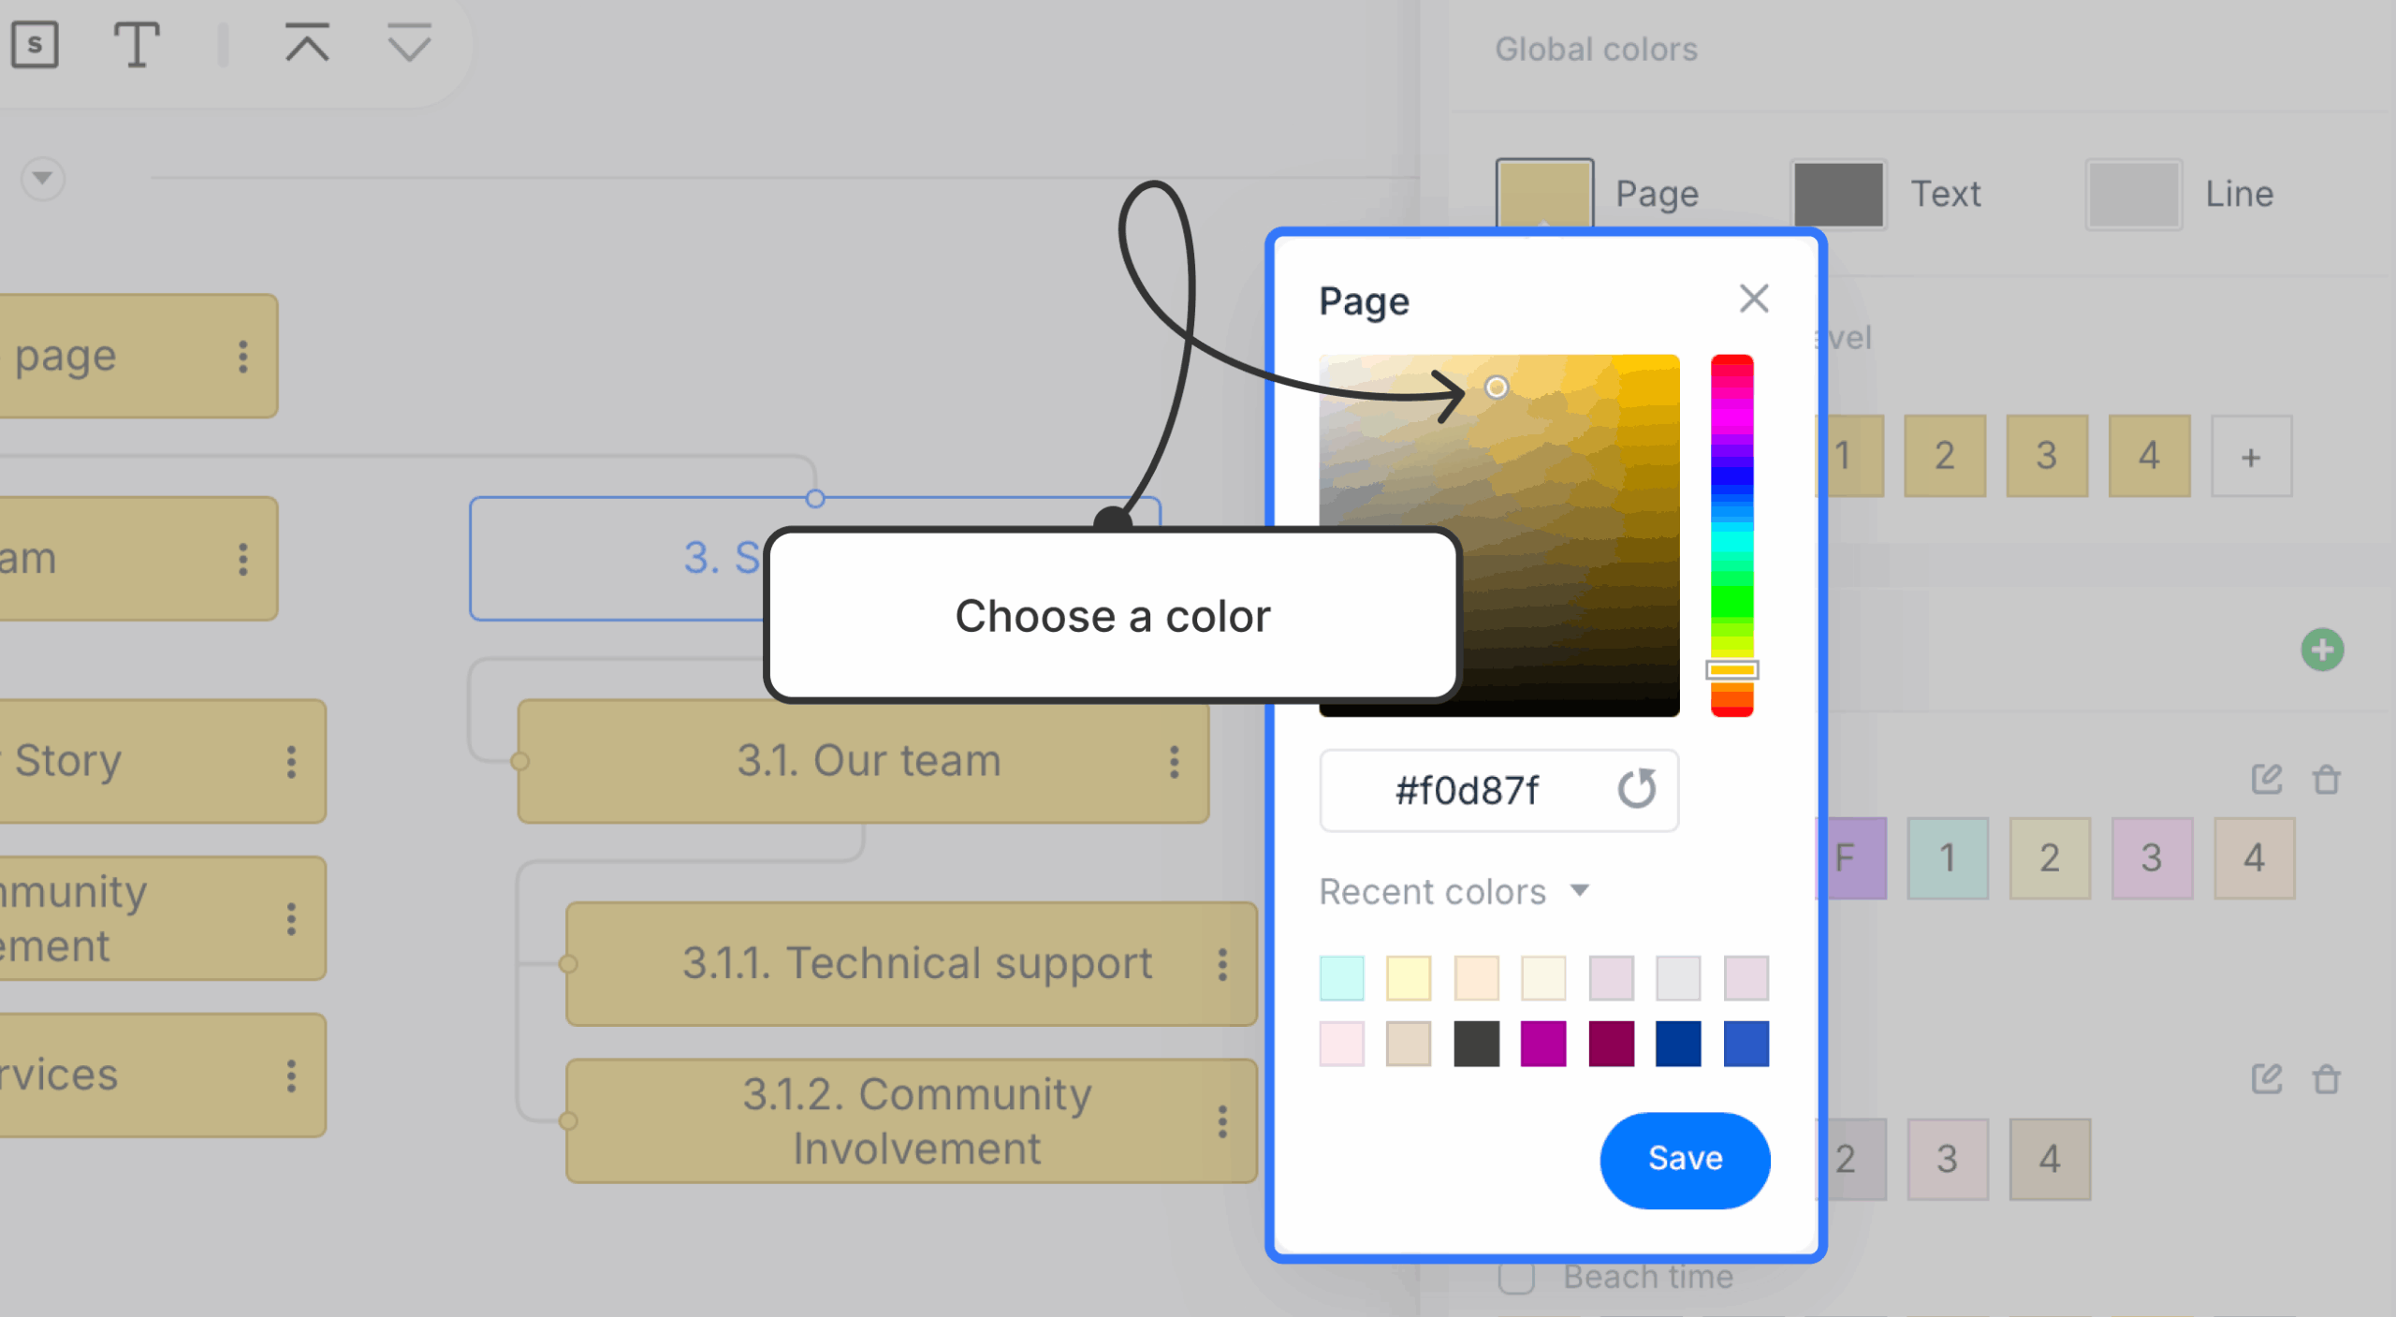Select pastel palette pink swatch 3

2152,858
